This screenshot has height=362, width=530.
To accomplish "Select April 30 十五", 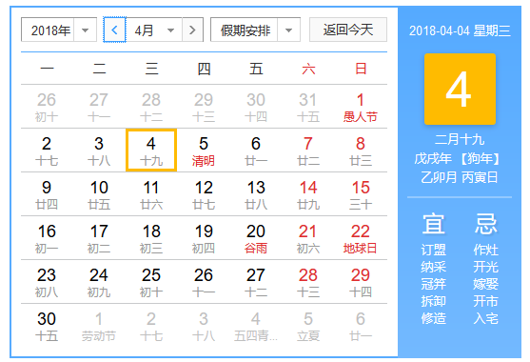I will point(47,326).
